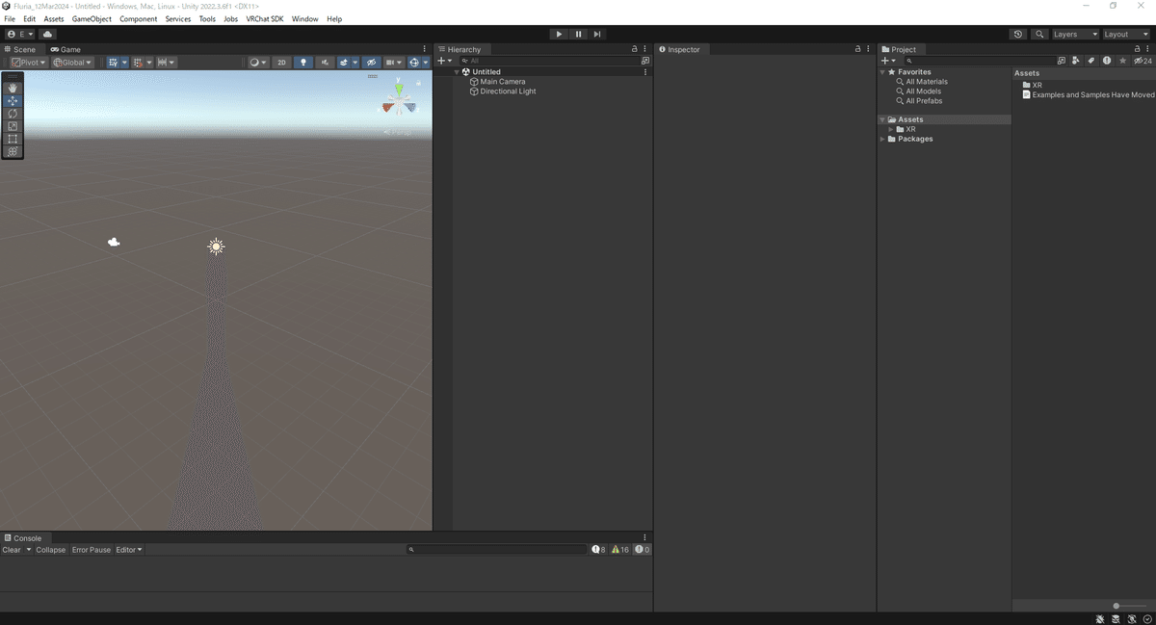Screen dimensions: 1156x625
Task: Open the Window menu
Action: tap(305, 19)
